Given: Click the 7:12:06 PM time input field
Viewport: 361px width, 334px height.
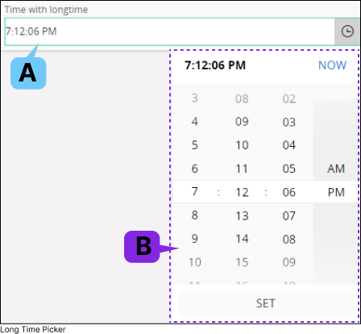Looking at the screenshot, I should [170, 31].
